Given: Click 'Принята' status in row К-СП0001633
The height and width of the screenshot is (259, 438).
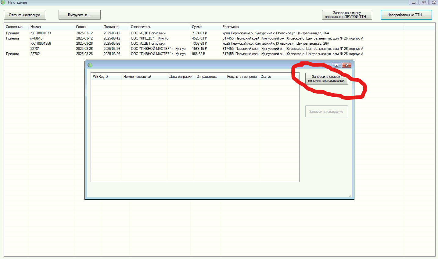Looking at the screenshot, I should pos(13,33).
